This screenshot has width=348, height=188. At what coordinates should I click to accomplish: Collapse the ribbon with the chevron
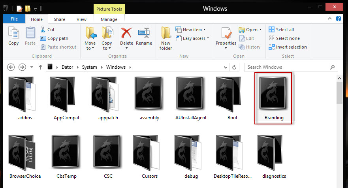[330, 19]
